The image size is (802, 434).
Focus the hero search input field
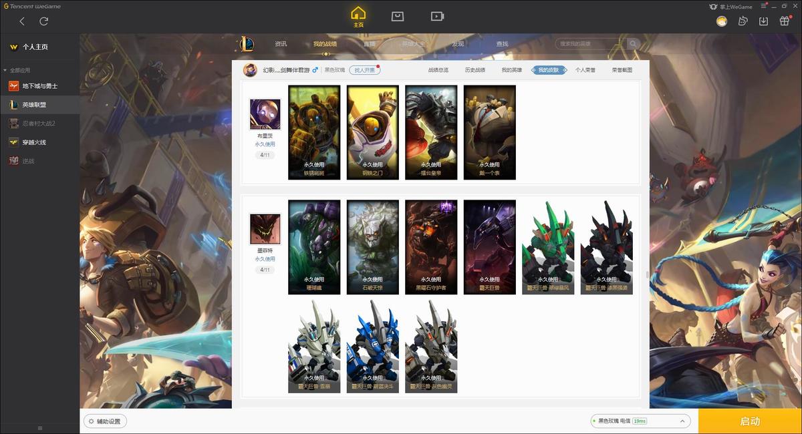(x=589, y=44)
